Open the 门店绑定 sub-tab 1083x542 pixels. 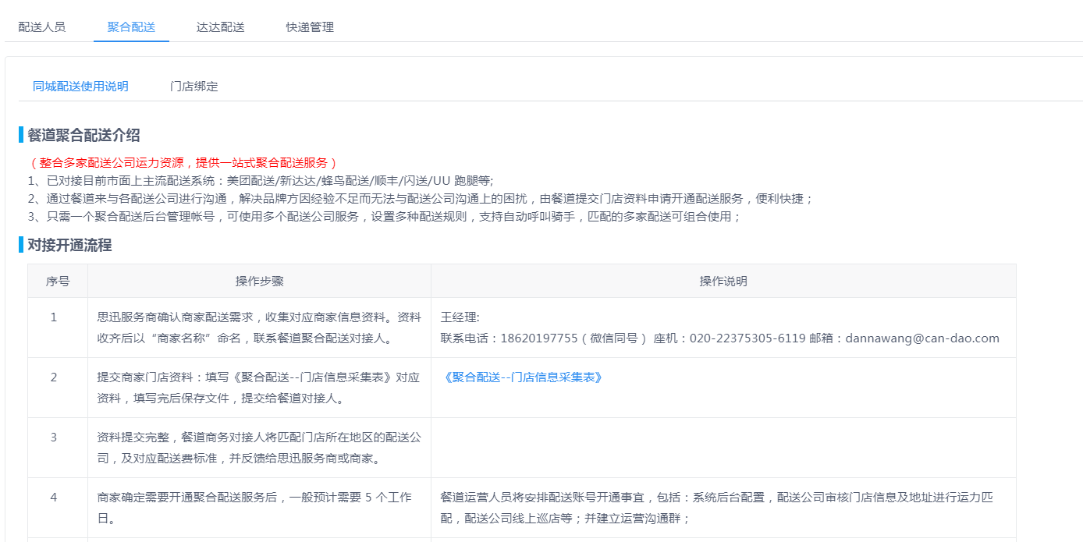(194, 87)
